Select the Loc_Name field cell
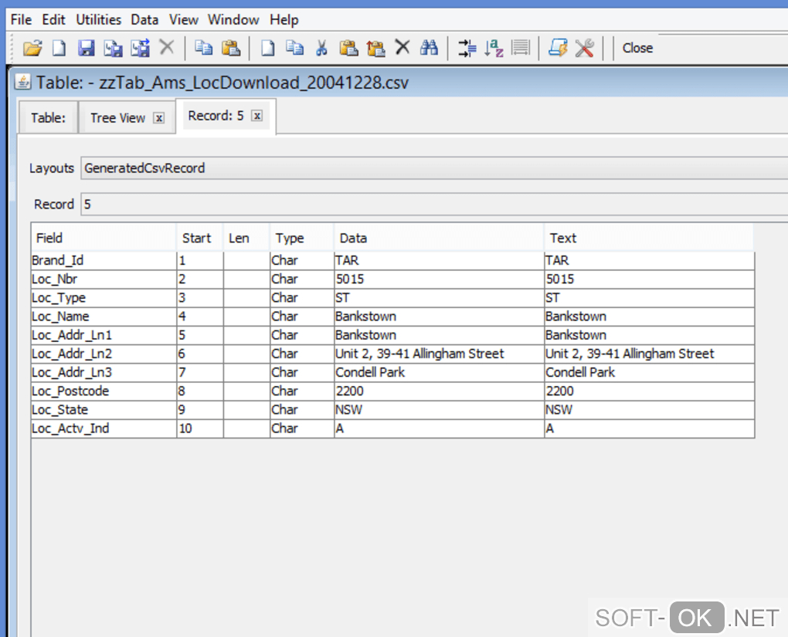 coord(104,317)
